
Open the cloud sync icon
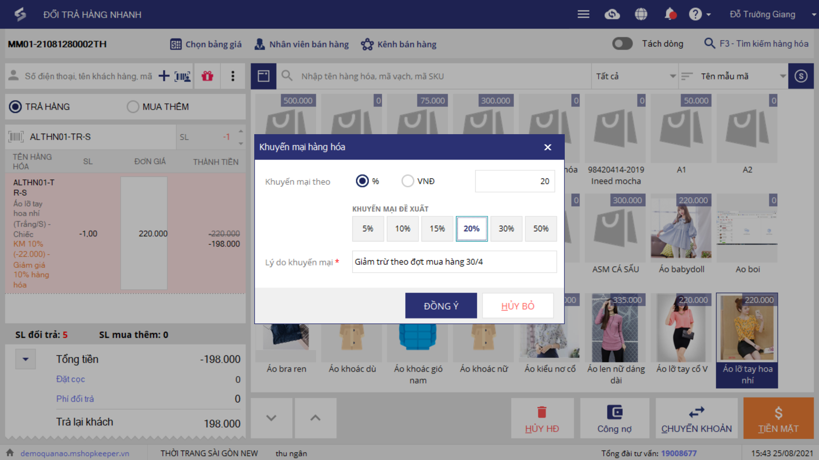tap(612, 14)
